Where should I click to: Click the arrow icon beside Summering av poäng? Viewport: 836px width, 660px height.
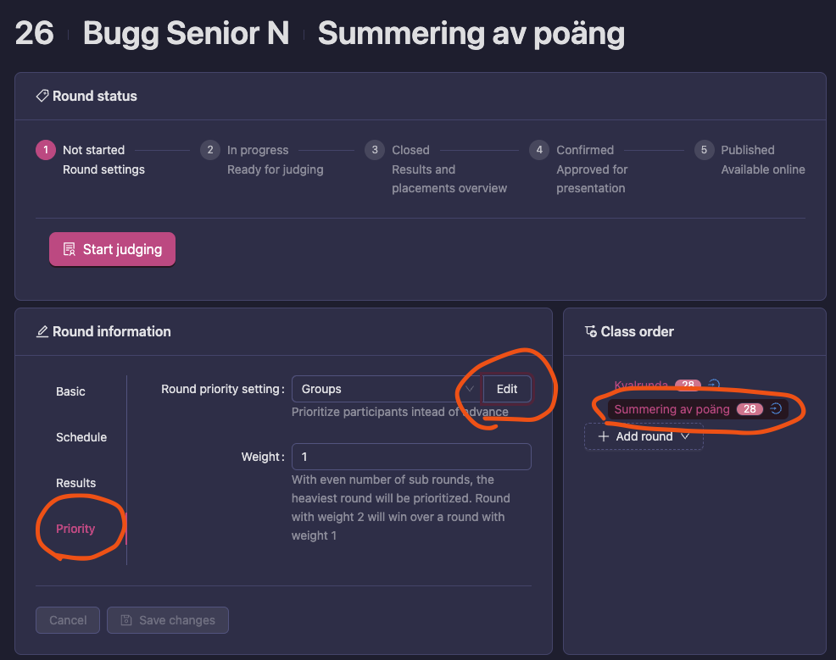[x=775, y=409]
